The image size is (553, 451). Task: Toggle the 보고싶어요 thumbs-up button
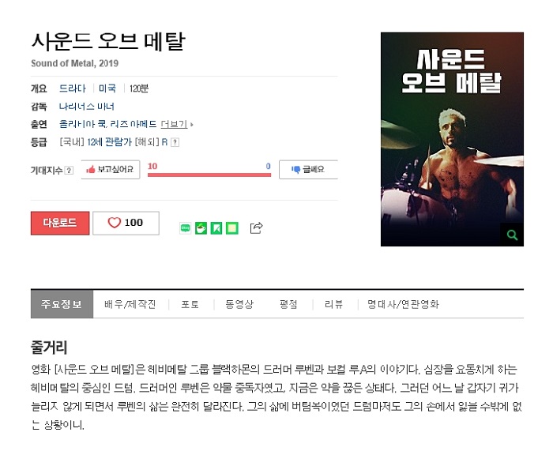(111, 170)
